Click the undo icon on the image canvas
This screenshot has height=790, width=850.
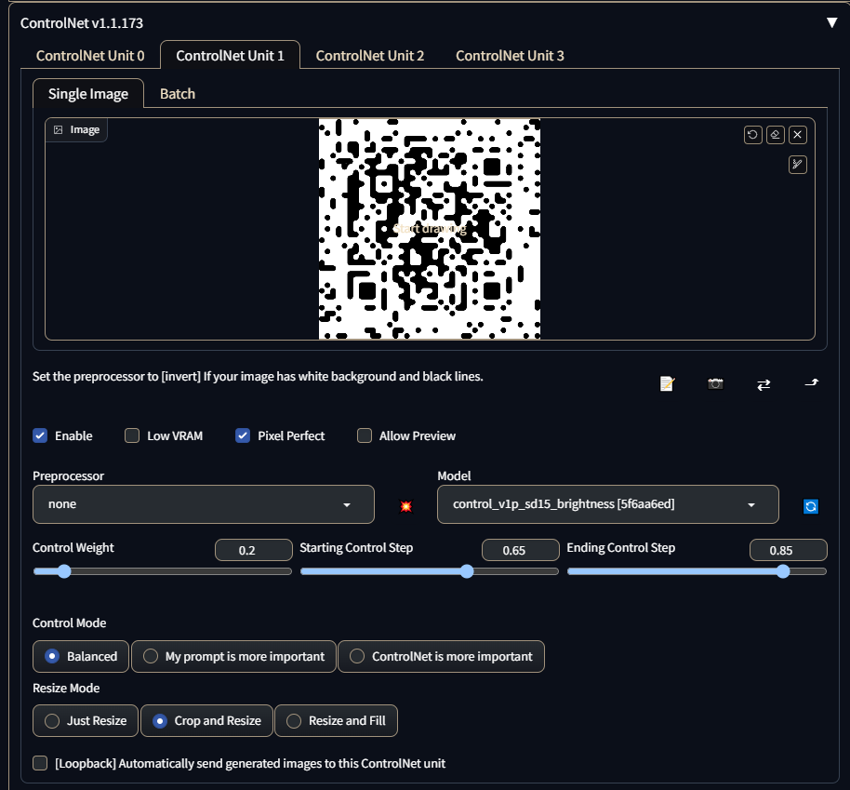(752, 135)
